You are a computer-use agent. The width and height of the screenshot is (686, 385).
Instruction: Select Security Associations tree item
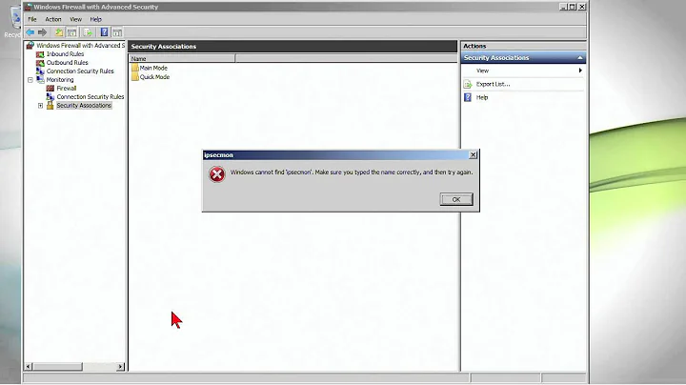click(84, 106)
